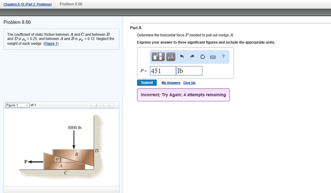This screenshot has height=193, width=331.
Task: Open the keyboard shortcuts icon
Action: click(213, 57)
